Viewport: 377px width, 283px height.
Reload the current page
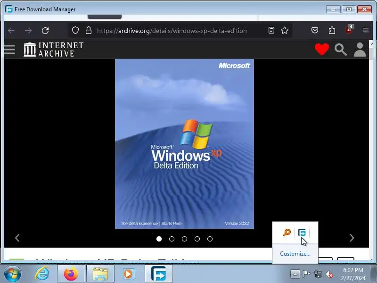click(45, 31)
